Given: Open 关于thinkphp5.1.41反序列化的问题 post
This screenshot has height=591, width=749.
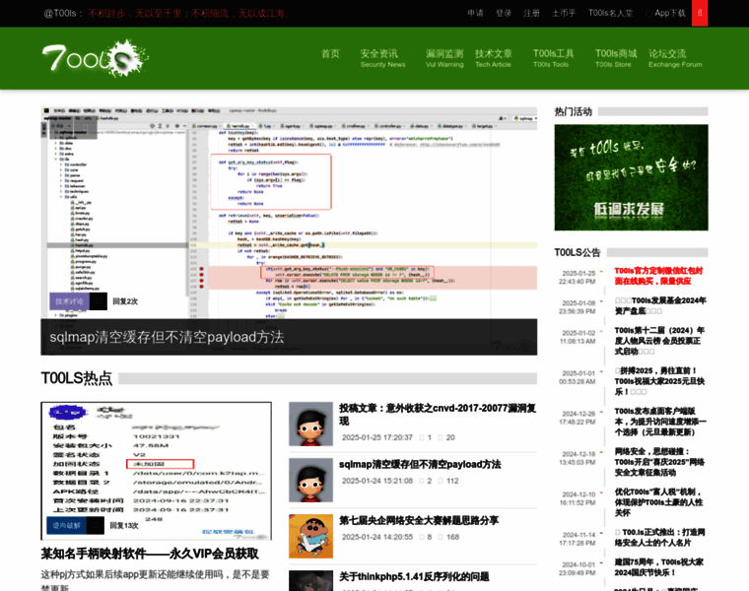Looking at the screenshot, I should 414,576.
